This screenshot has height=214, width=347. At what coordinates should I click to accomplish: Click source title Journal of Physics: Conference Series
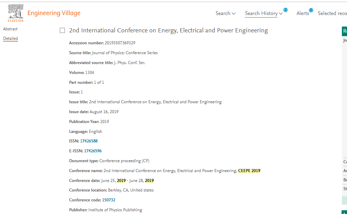click(x=125, y=53)
